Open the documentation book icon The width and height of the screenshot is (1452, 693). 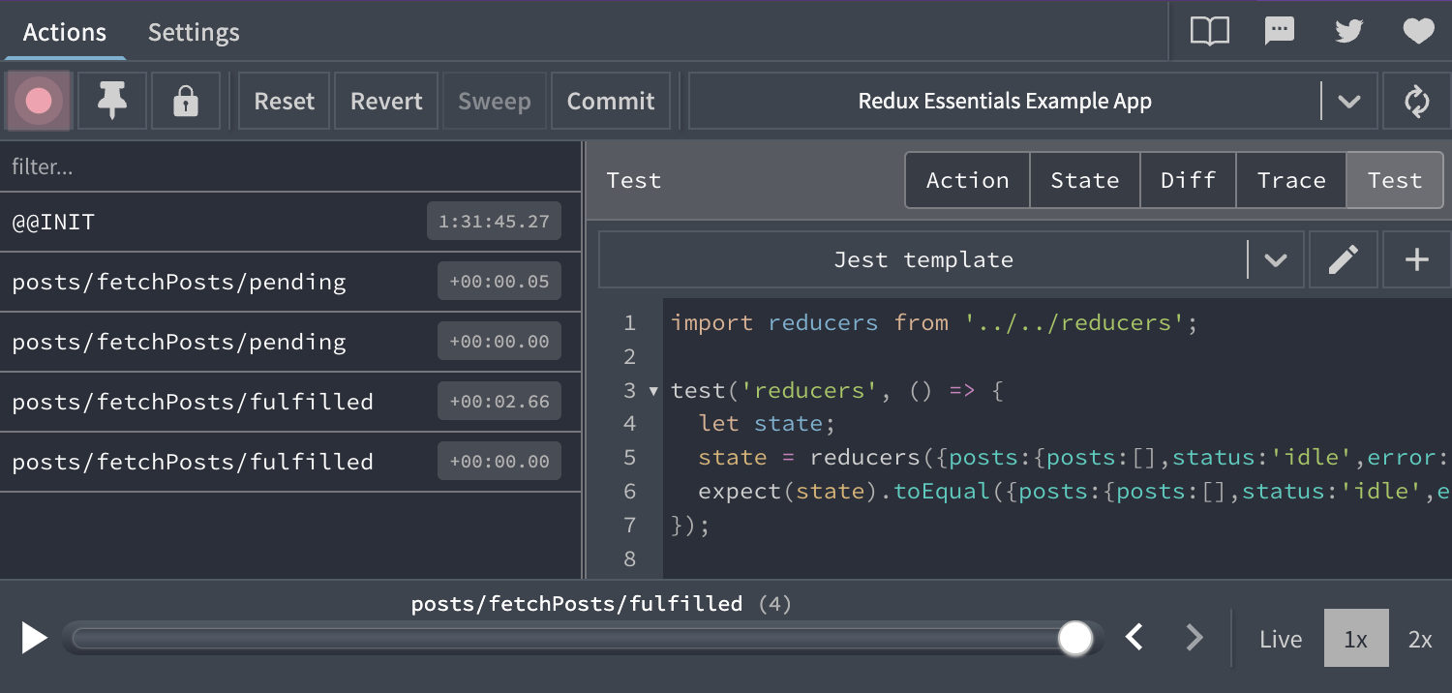coord(1210,30)
